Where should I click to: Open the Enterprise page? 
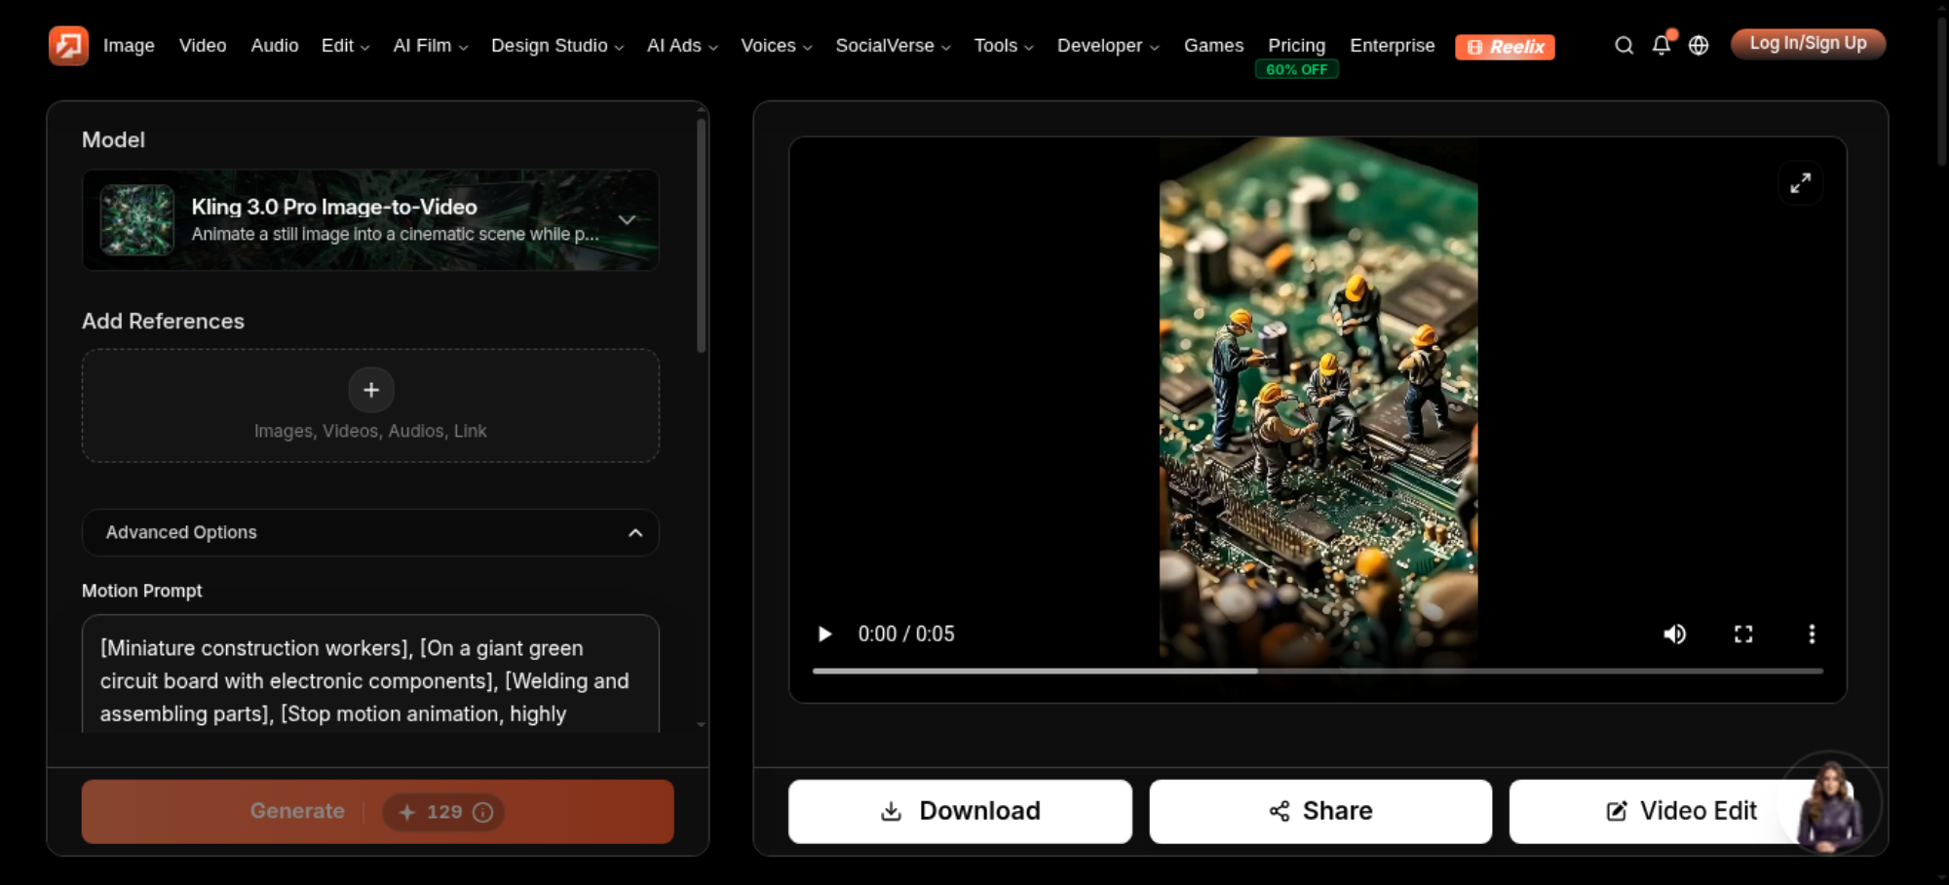coord(1392,46)
